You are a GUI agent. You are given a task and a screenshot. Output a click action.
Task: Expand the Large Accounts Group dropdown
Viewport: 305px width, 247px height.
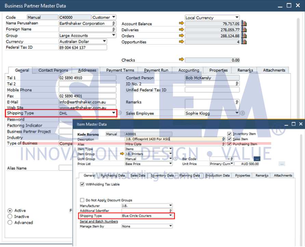click(114, 36)
